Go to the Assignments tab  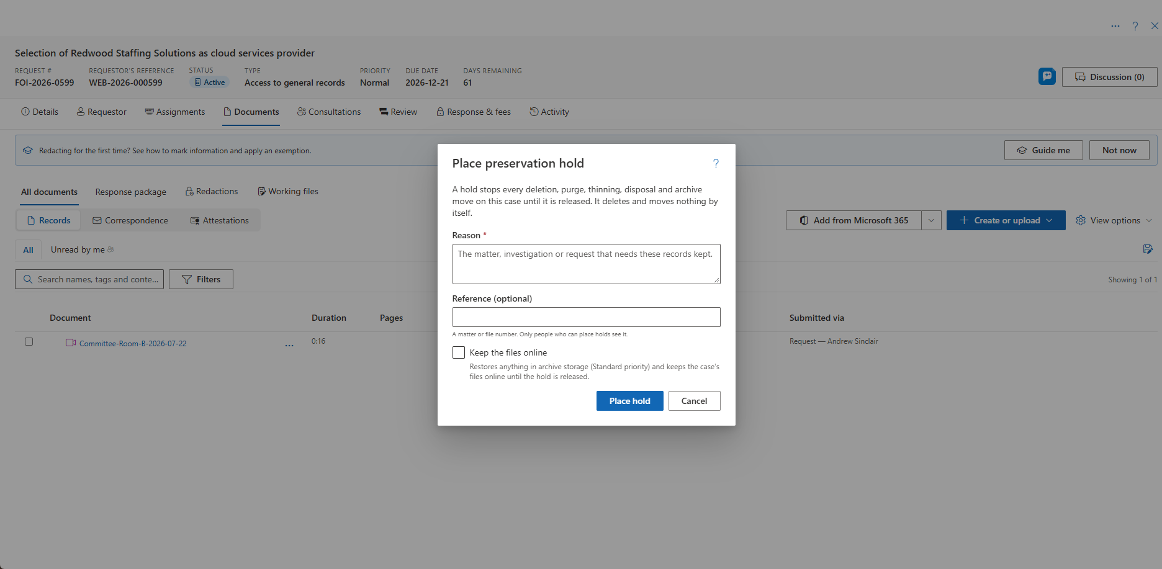174,112
